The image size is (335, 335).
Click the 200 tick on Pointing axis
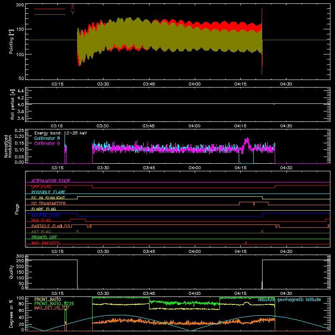tap(20, 5)
